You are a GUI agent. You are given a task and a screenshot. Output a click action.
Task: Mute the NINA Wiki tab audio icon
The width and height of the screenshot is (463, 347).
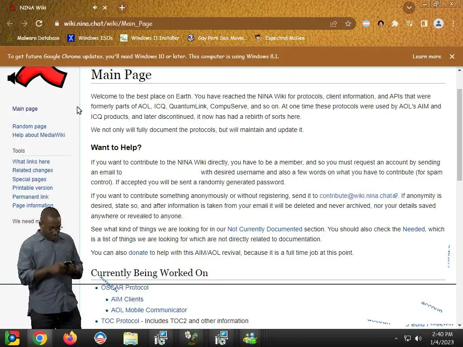pos(95,8)
